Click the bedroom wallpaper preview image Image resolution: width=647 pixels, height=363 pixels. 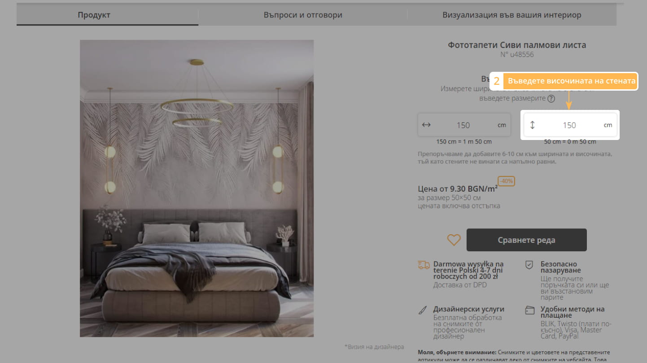(x=197, y=188)
